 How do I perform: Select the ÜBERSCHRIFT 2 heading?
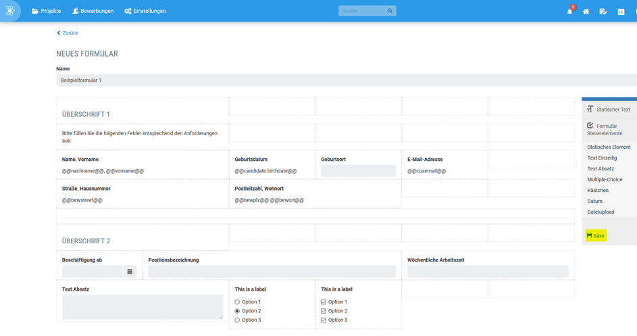coord(86,241)
